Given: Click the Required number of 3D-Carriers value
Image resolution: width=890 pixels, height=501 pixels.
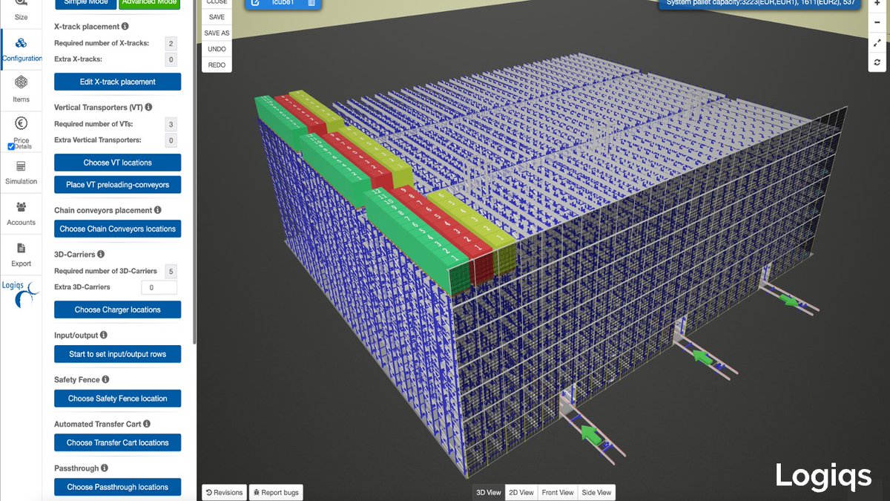Looking at the screenshot, I should [x=171, y=272].
